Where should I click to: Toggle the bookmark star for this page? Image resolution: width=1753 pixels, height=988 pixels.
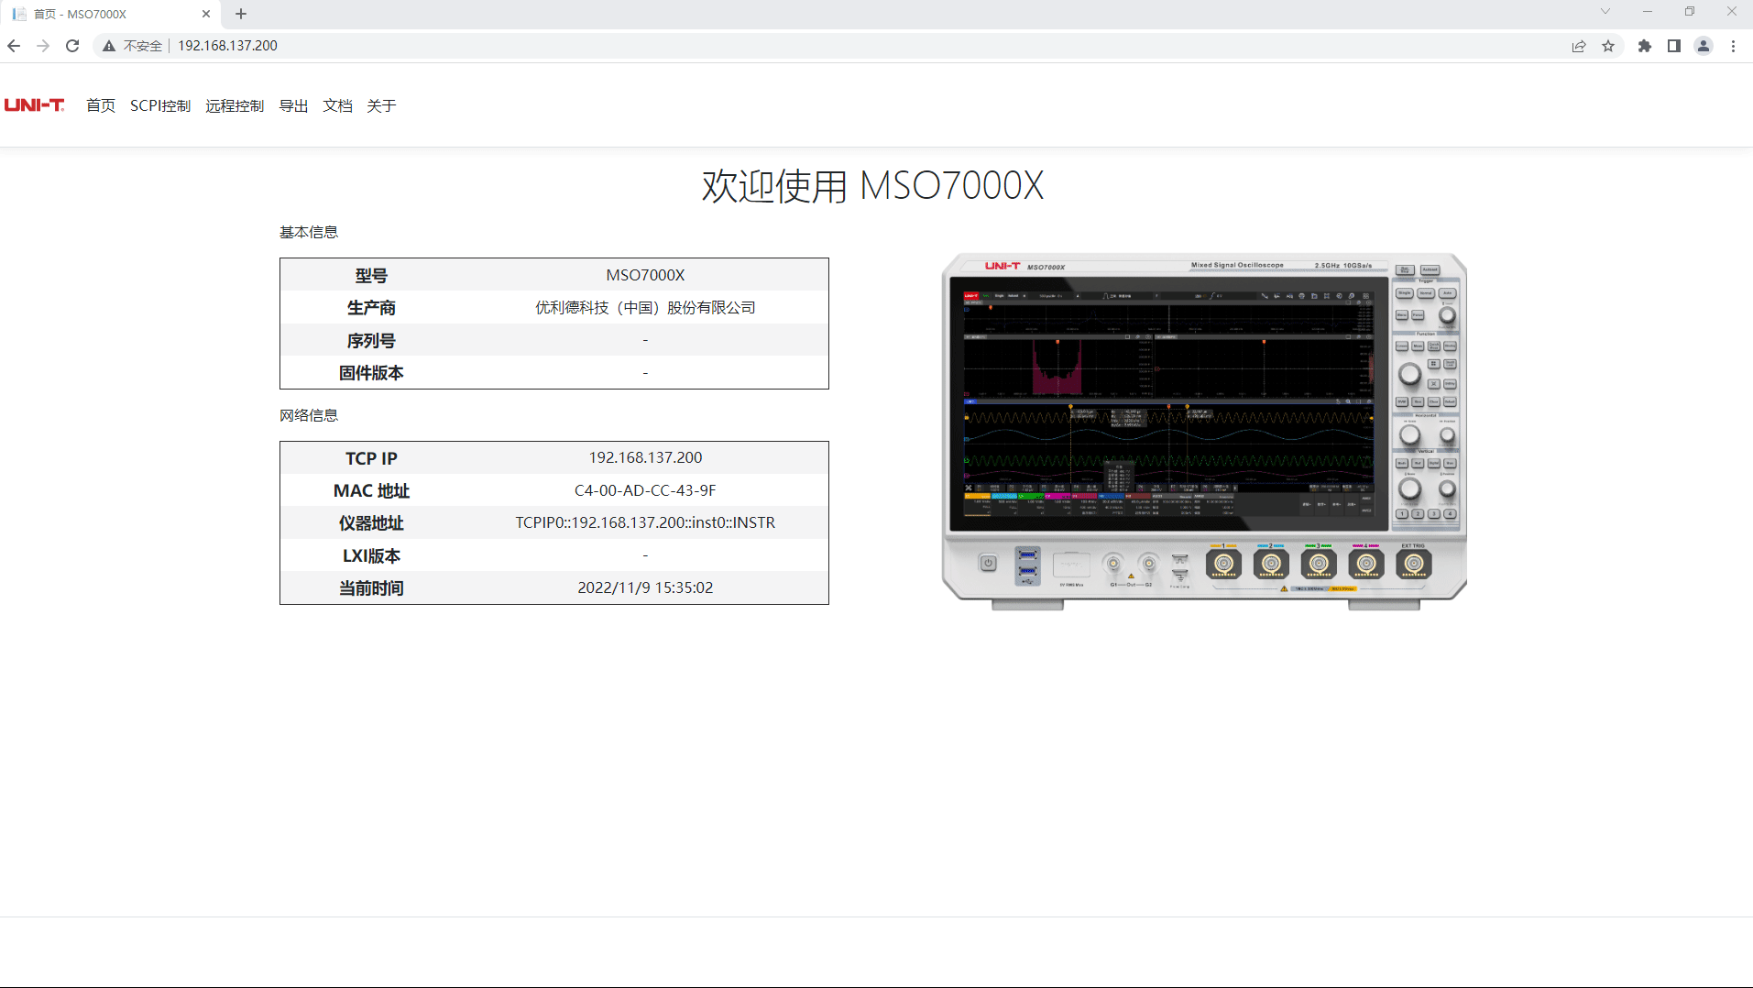[x=1609, y=46]
